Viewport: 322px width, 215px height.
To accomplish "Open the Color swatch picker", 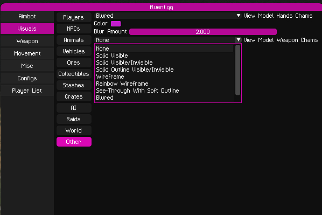I will coord(116,24).
